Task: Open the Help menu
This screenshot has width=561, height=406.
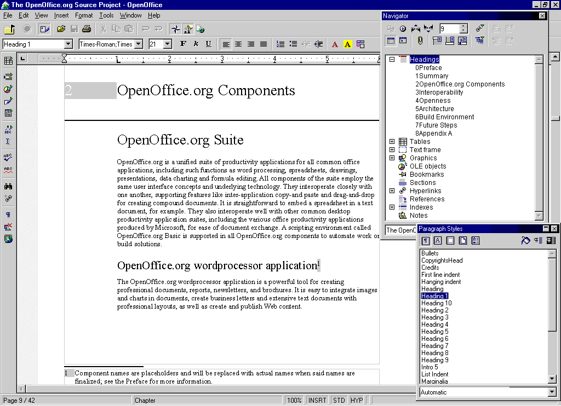Action: click(154, 15)
